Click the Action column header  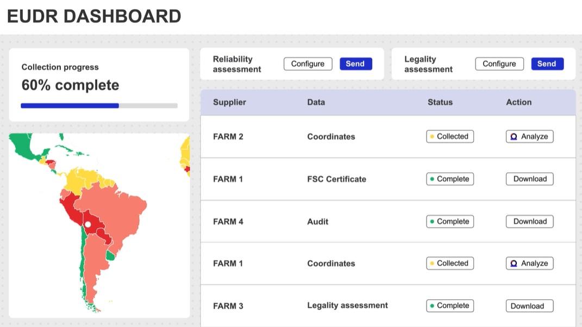(518, 103)
